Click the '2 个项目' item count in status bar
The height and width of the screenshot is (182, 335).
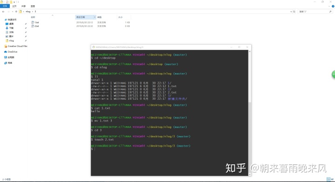pyautogui.click(x=7, y=179)
